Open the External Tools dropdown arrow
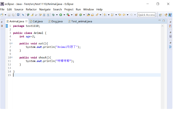This screenshot has height=114, width=176. 72,15
